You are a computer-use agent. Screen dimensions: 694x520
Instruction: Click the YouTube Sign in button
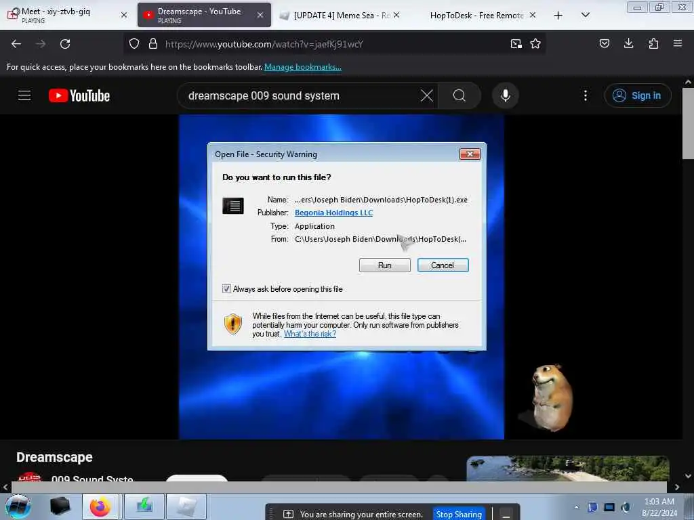[x=638, y=95]
